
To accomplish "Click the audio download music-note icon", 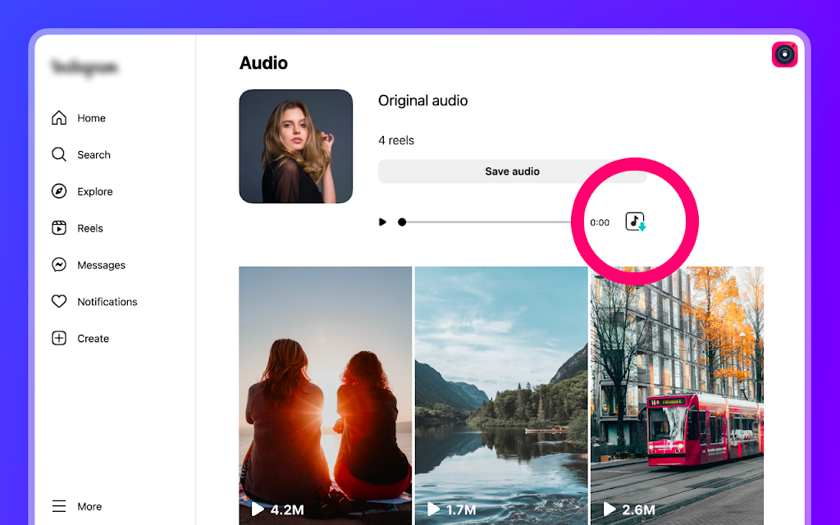I will point(636,221).
